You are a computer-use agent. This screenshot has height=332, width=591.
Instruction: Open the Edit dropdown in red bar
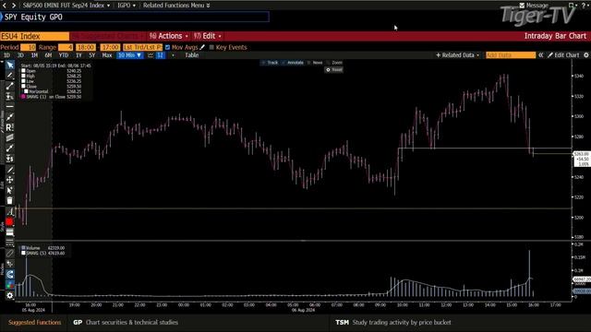pos(207,36)
